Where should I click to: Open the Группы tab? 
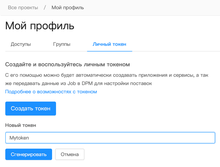[x=62, y=44]
